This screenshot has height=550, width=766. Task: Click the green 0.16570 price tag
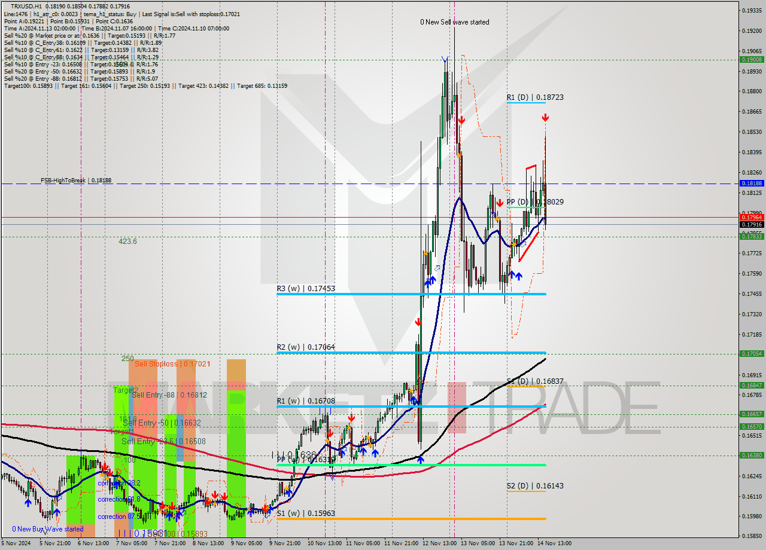click(752, 426)
